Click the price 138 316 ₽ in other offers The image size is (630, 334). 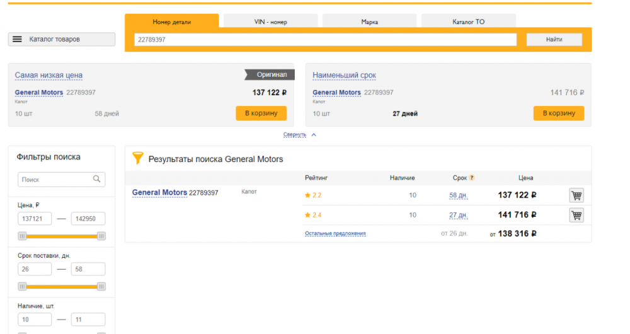point(517,234)
